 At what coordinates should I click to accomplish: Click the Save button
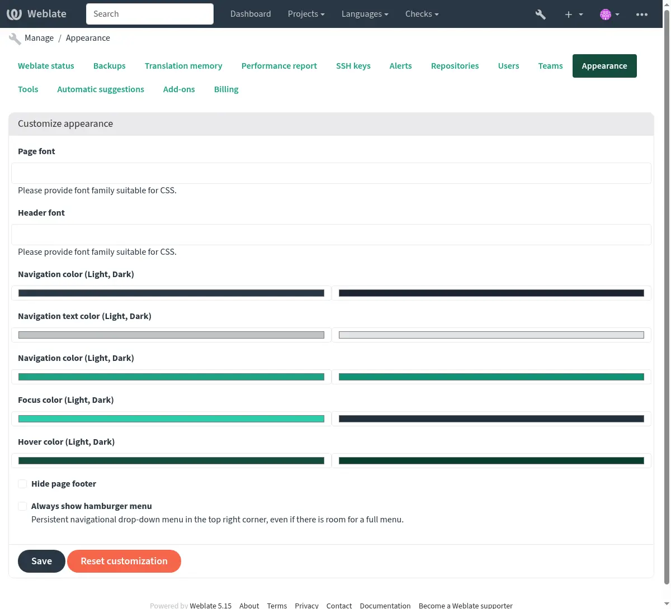[x=41, y=561]
